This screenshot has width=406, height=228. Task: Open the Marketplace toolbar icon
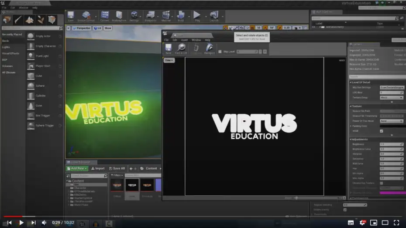click(x=119, y=16)
